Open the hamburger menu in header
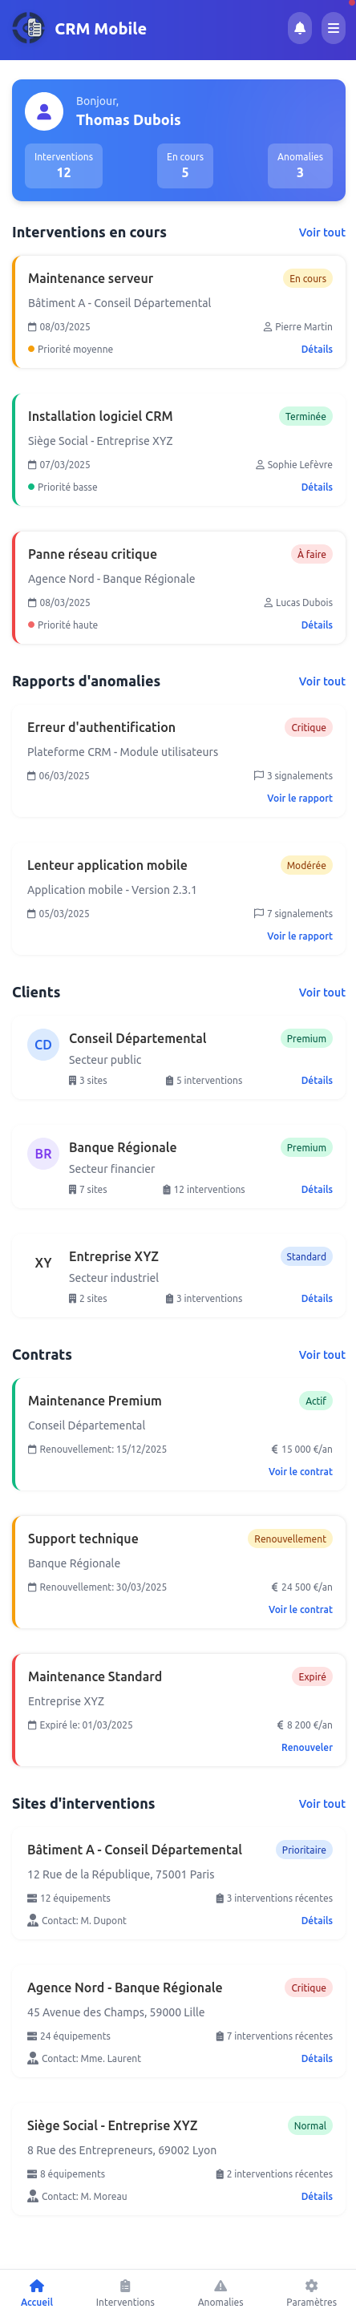Viewport: 356px width, 2317px height. pos(334,28)
